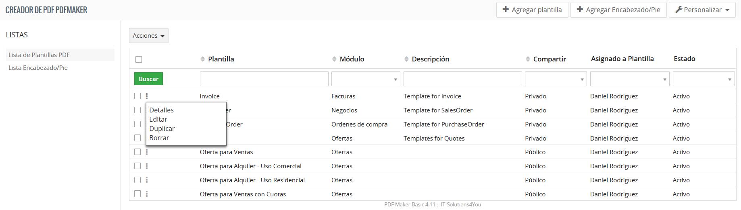Check the Invoice row checkbox
This screenshot has height=210, width=741.
click(x=137, y=96)
